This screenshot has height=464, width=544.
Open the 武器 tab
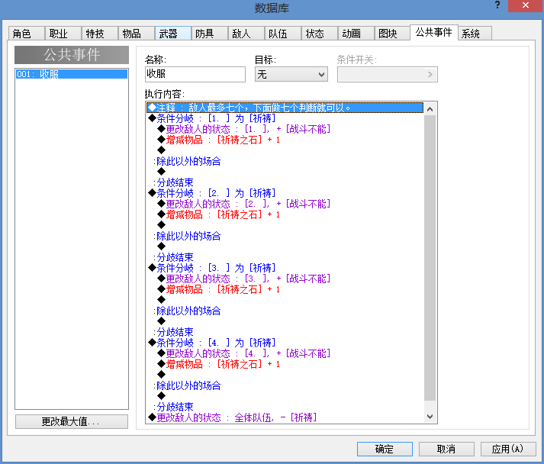(173, 34)
